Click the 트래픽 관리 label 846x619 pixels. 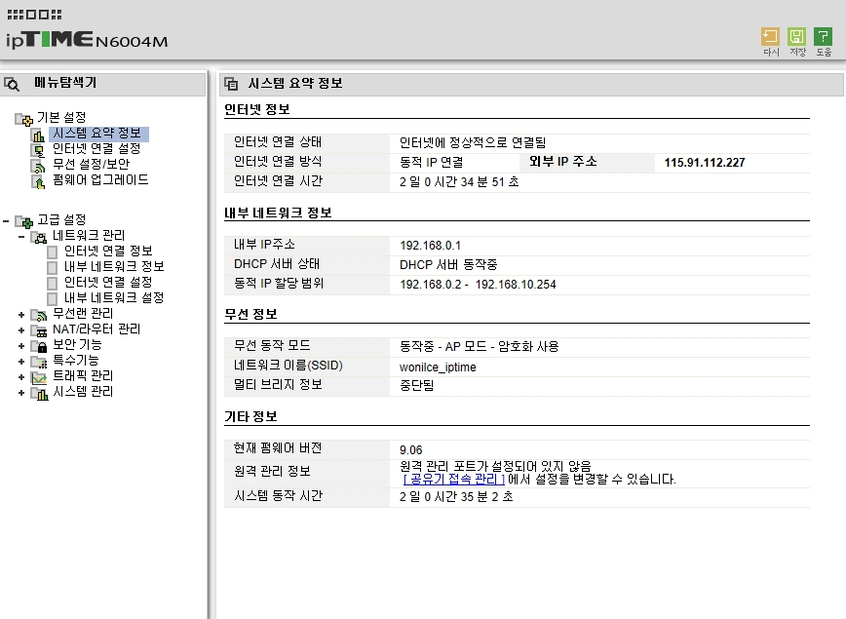83,376
